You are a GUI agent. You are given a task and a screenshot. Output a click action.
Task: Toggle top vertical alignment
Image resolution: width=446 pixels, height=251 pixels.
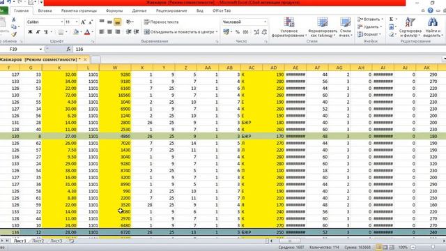[102, 22]
